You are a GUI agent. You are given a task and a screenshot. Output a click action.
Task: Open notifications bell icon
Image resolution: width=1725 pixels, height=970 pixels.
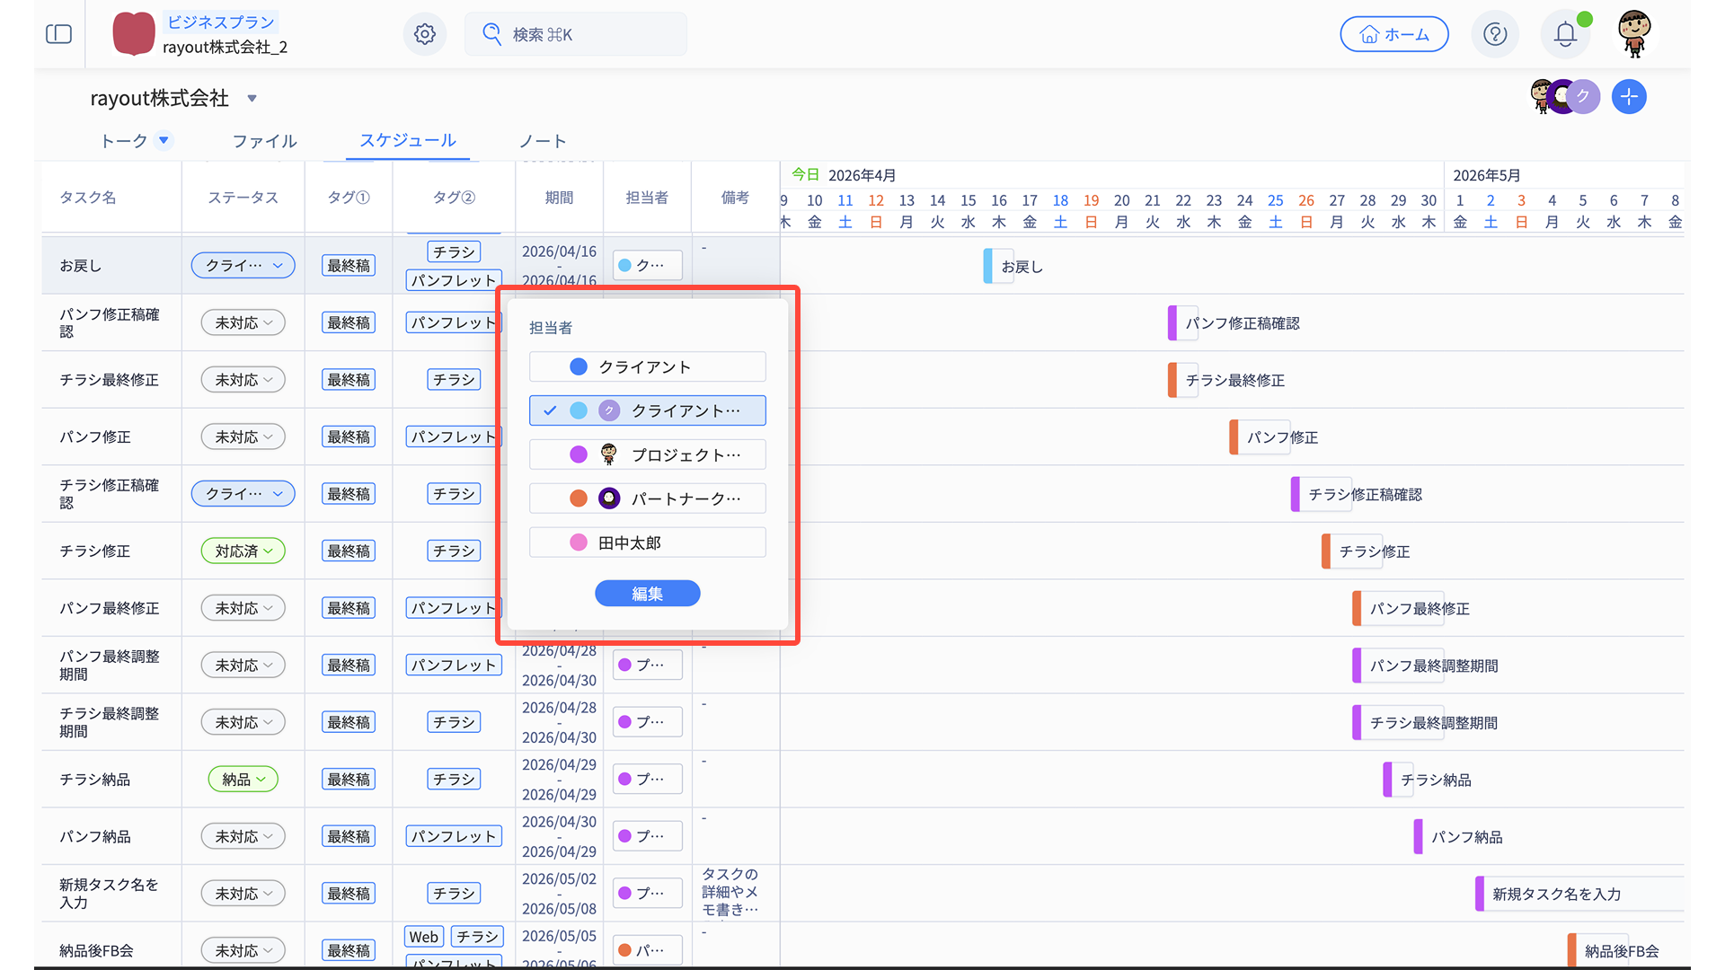[x=1565, y=34]
